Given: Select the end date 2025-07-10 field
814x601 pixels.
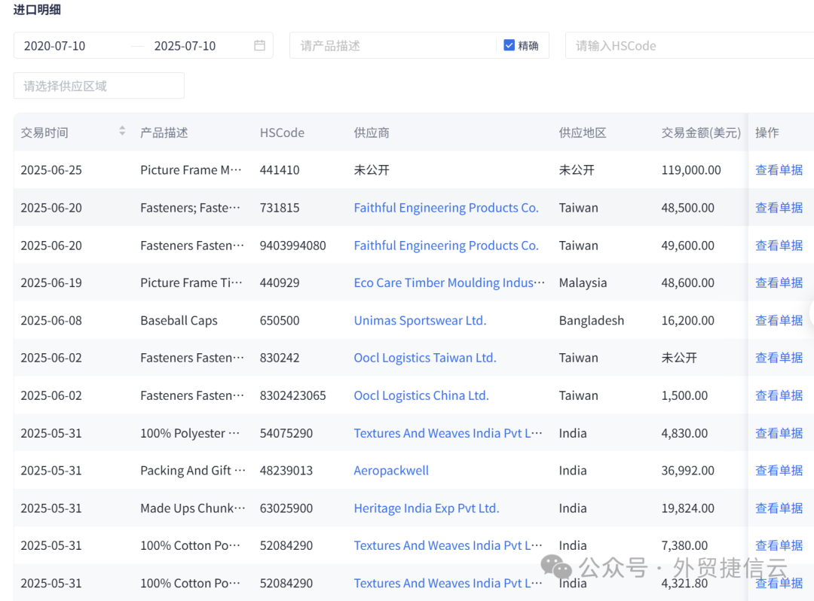Looking at the screenshot, I should click(x=185, y=46).
